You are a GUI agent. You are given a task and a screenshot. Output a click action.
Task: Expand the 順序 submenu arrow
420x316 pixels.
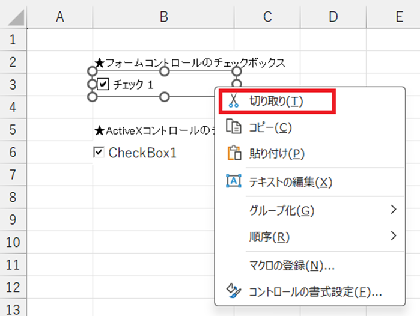coord(394,236)
